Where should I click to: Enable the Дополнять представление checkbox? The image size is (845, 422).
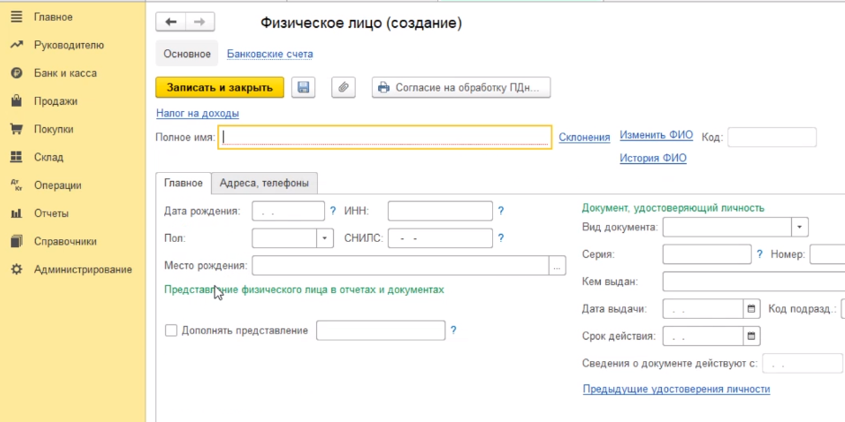tap(171, 331)
